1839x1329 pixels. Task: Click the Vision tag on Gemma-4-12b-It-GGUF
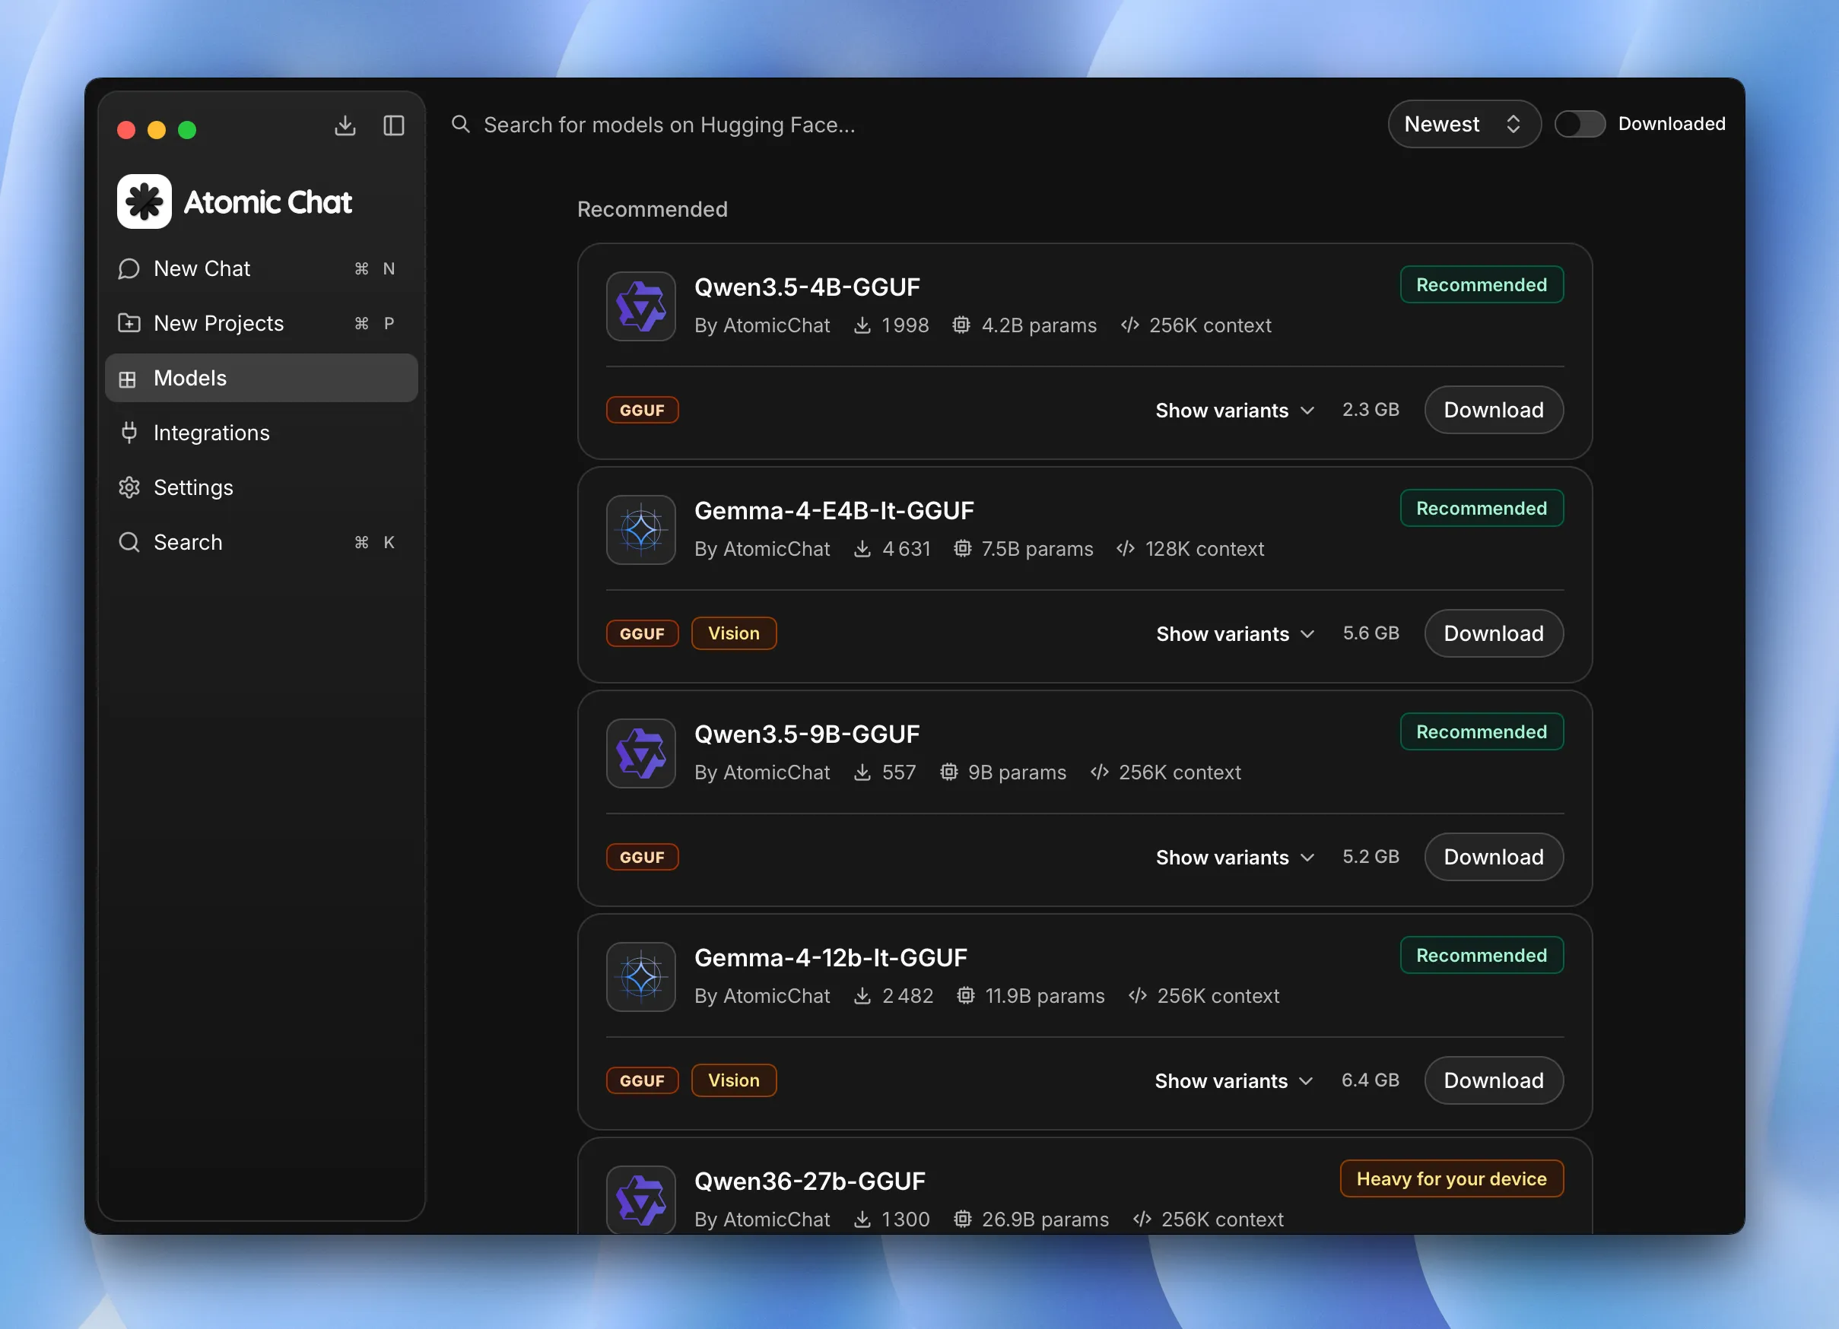[x=734, y=1081]
